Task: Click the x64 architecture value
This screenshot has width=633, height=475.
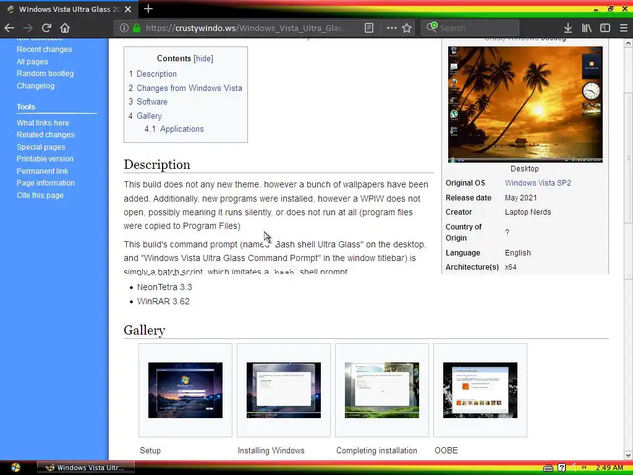Action: tap(511, 267)
